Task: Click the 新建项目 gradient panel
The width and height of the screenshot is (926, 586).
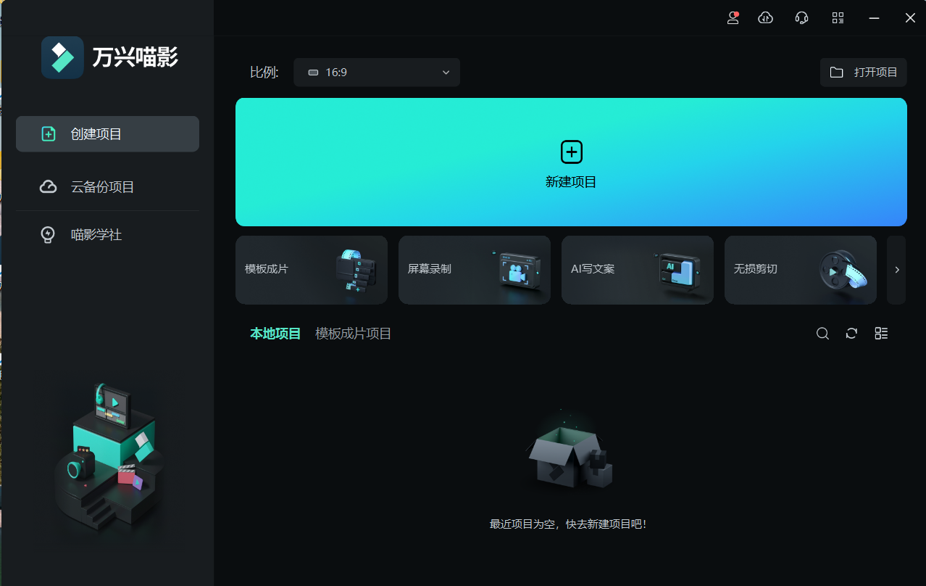Action: [x=571, y=162]
